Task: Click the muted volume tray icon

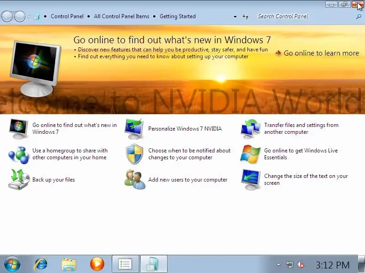Action: tap(301, 264)
